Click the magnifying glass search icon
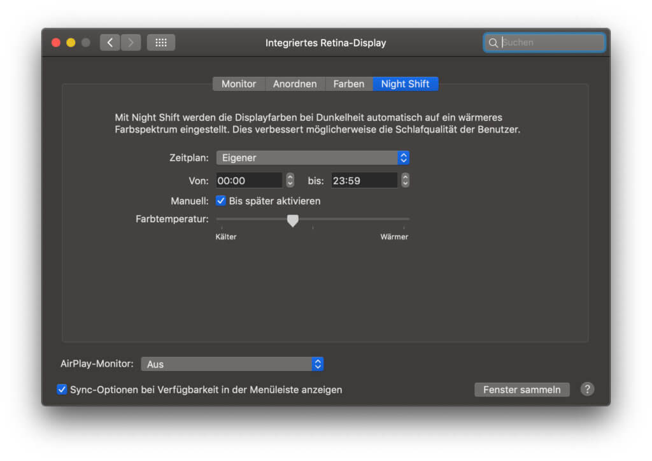 tap(493, 43)
